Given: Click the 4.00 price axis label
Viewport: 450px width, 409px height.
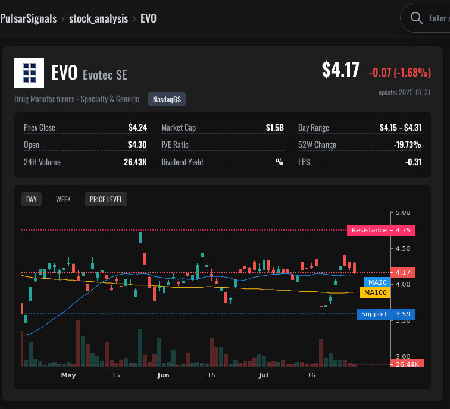Looking at the screenshot, I should [403, 284].
